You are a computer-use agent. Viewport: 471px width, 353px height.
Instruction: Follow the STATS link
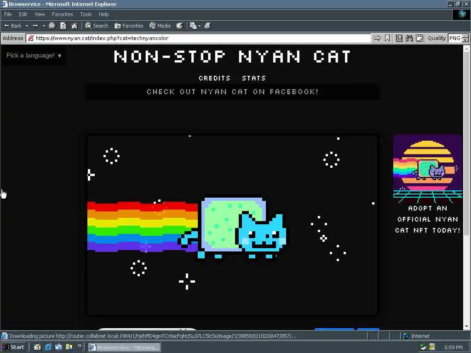point(254,78)
